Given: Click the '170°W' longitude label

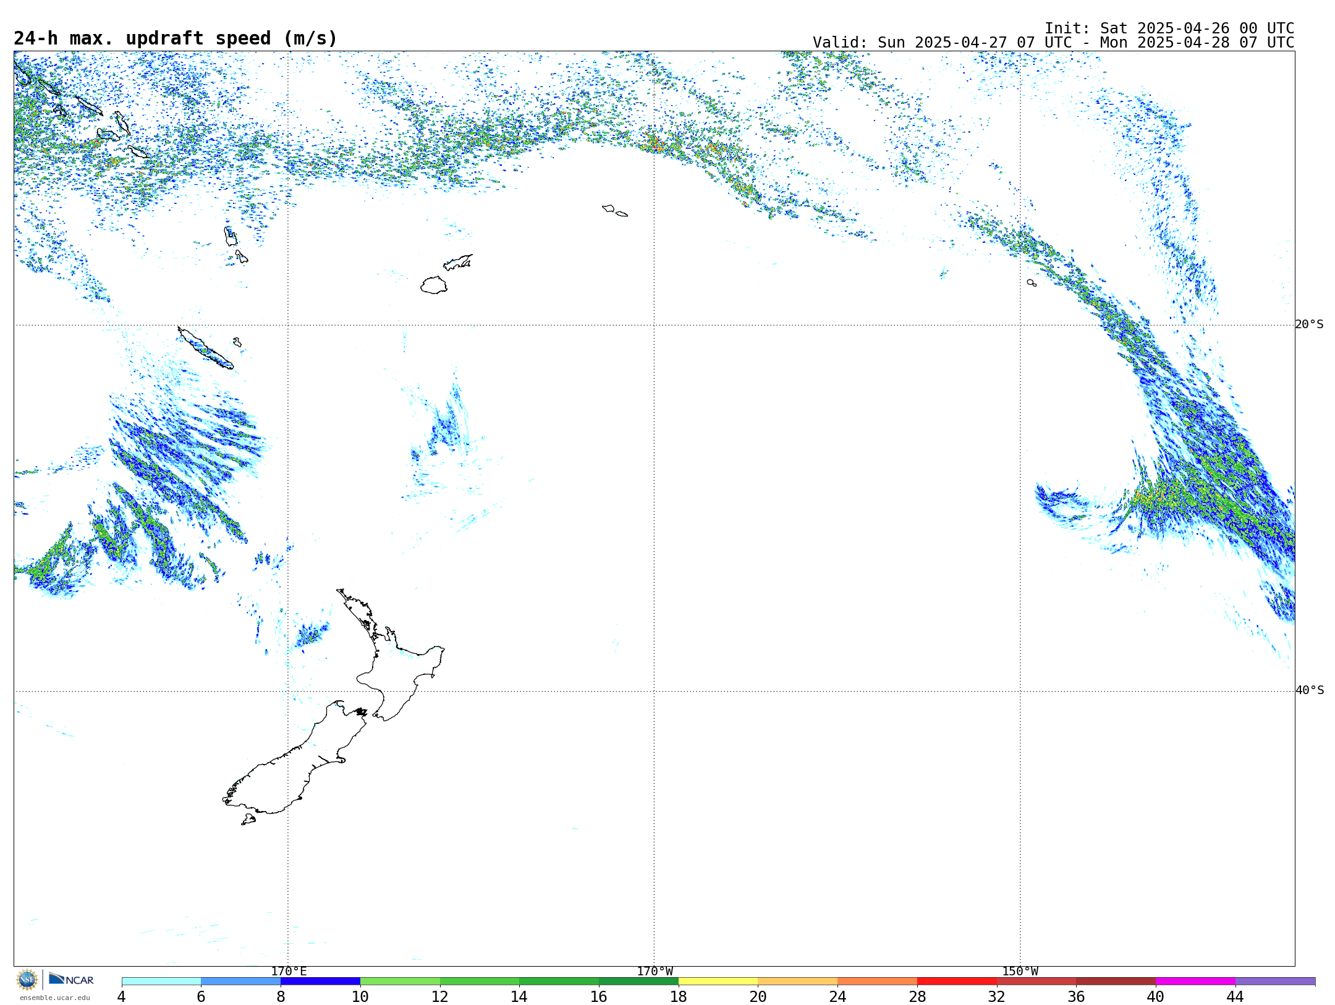Looking at the screenshot, I should [x=655, y=972].
